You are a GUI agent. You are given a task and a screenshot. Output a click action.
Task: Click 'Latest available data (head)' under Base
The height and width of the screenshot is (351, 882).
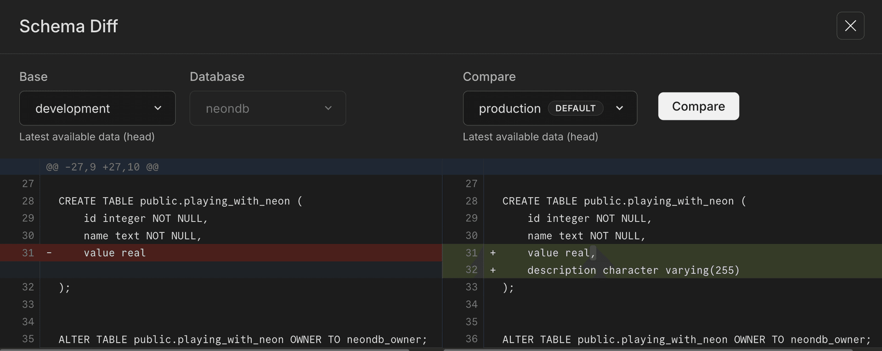87,137
